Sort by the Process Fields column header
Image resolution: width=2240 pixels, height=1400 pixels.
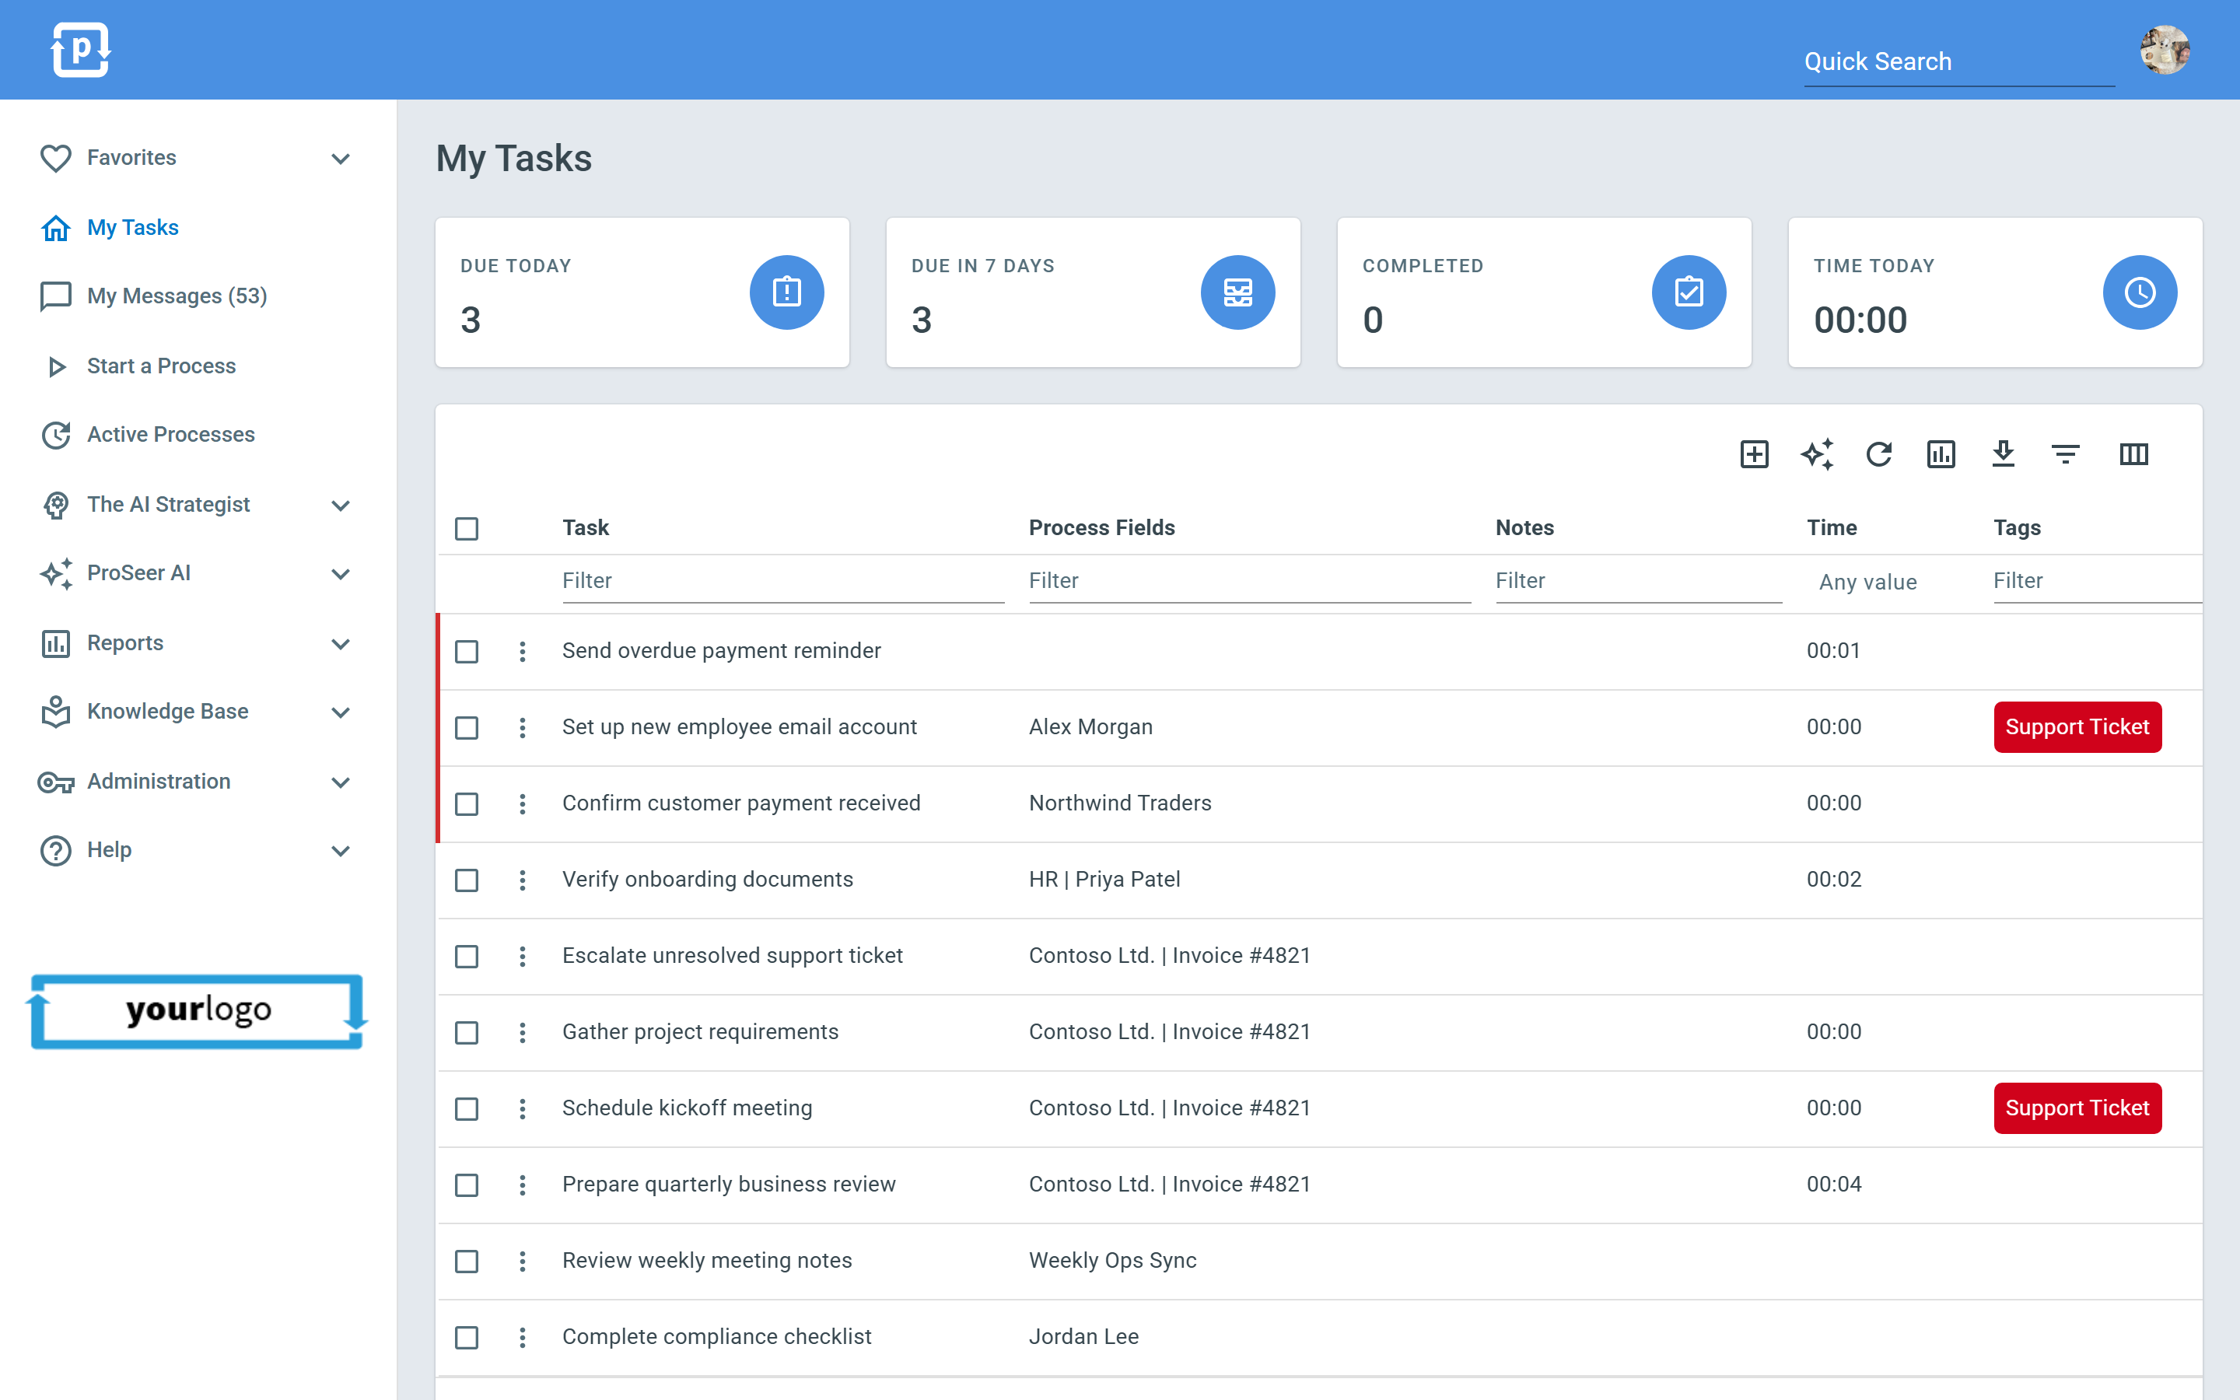[x=1101, y=528]
